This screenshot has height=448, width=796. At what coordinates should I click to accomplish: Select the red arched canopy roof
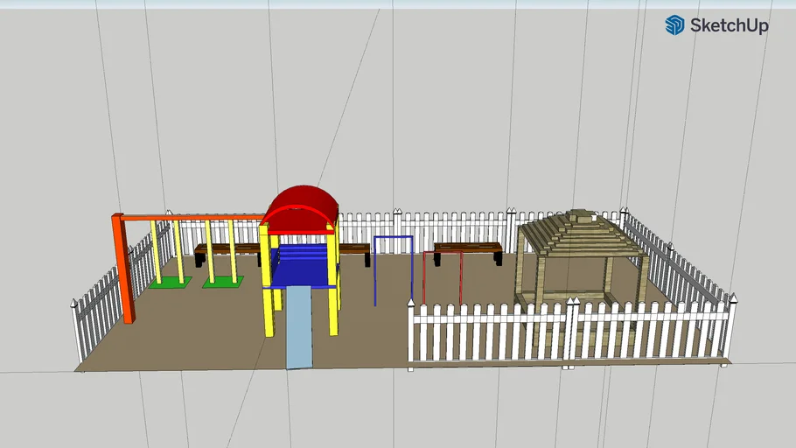[301, 207]
